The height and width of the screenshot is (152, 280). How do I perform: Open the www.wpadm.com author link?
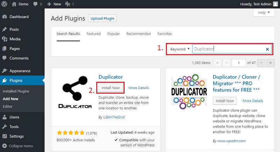pos(231,141)
